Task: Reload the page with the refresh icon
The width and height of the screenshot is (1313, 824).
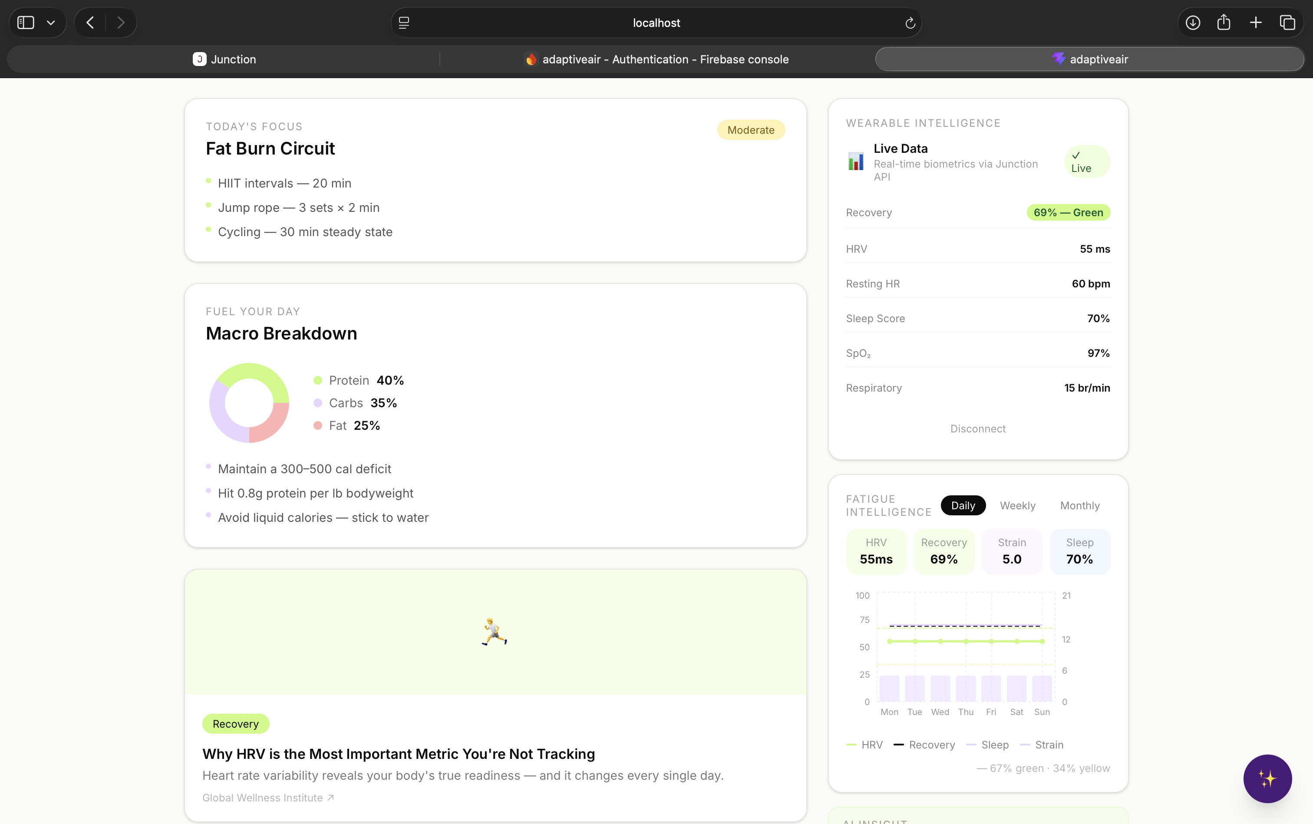Action: pos(910,23)
